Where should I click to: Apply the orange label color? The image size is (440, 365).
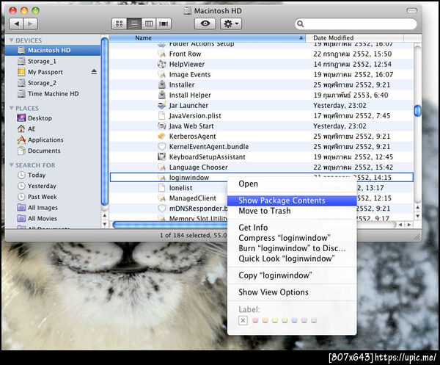(x=265, y=320)
